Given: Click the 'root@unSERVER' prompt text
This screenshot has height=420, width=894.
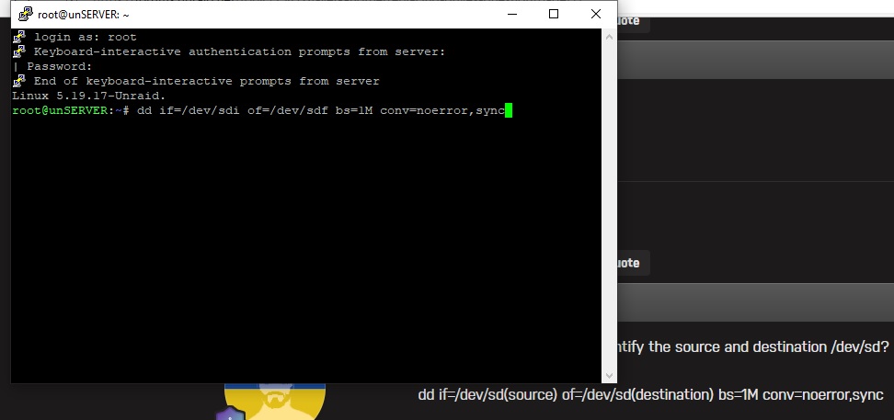Looking at the screenshot, I should 59,110.
